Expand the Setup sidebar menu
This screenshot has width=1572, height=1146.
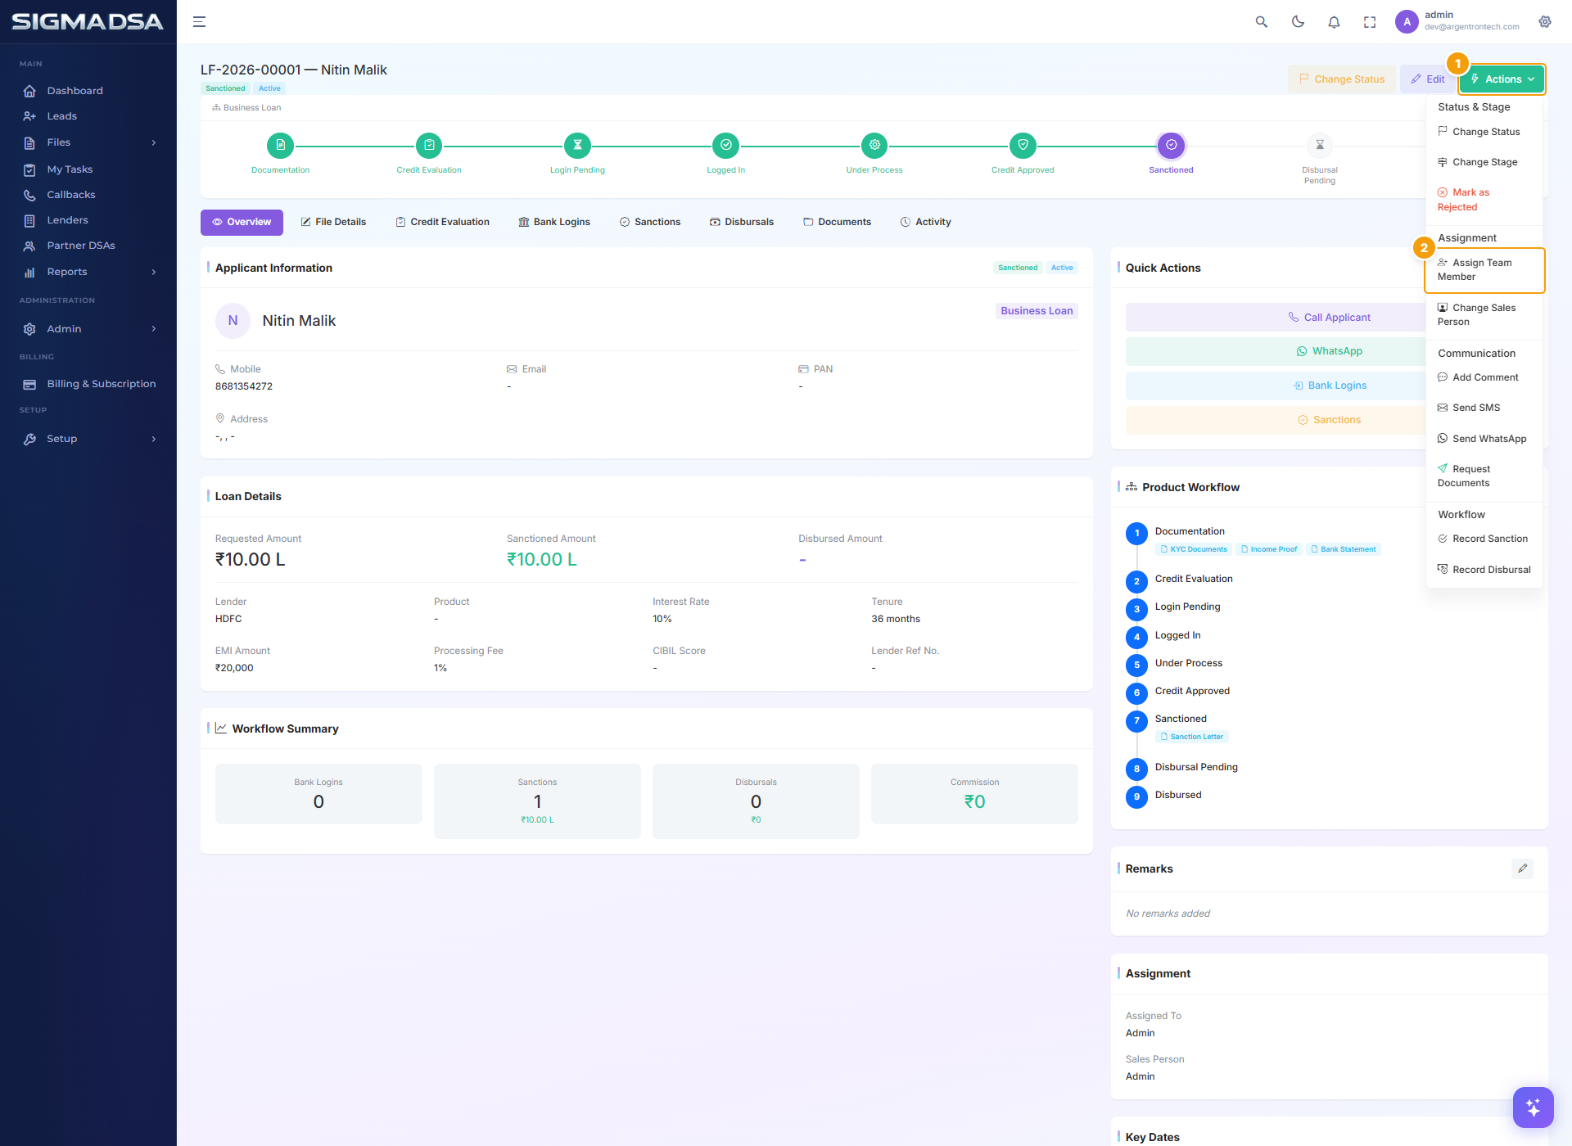click(x=88, y=439)
